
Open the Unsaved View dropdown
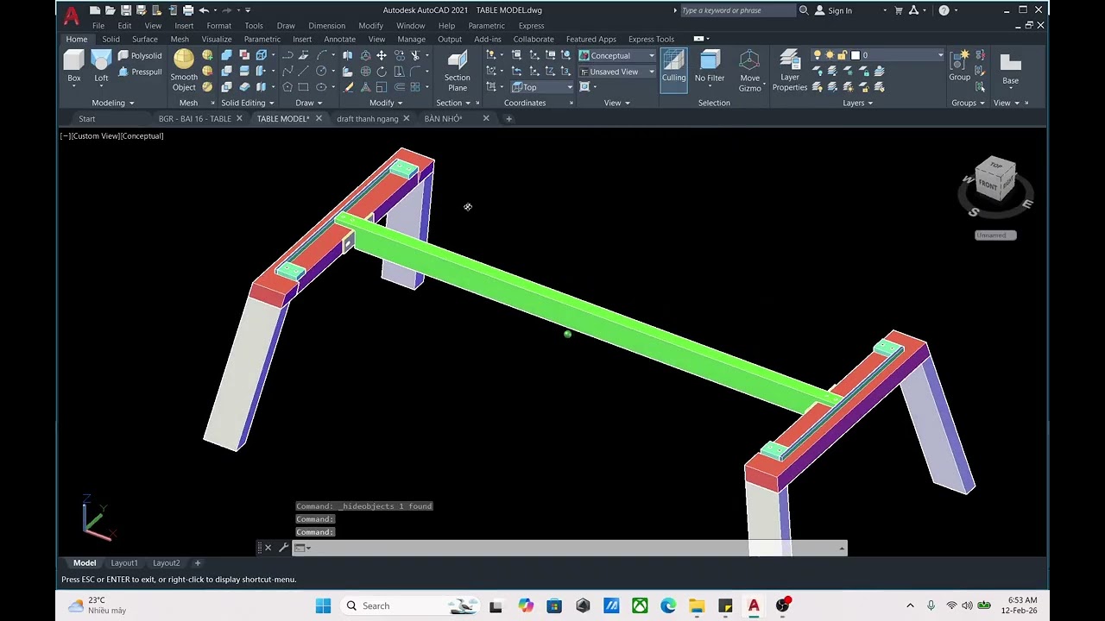(617, 72)
